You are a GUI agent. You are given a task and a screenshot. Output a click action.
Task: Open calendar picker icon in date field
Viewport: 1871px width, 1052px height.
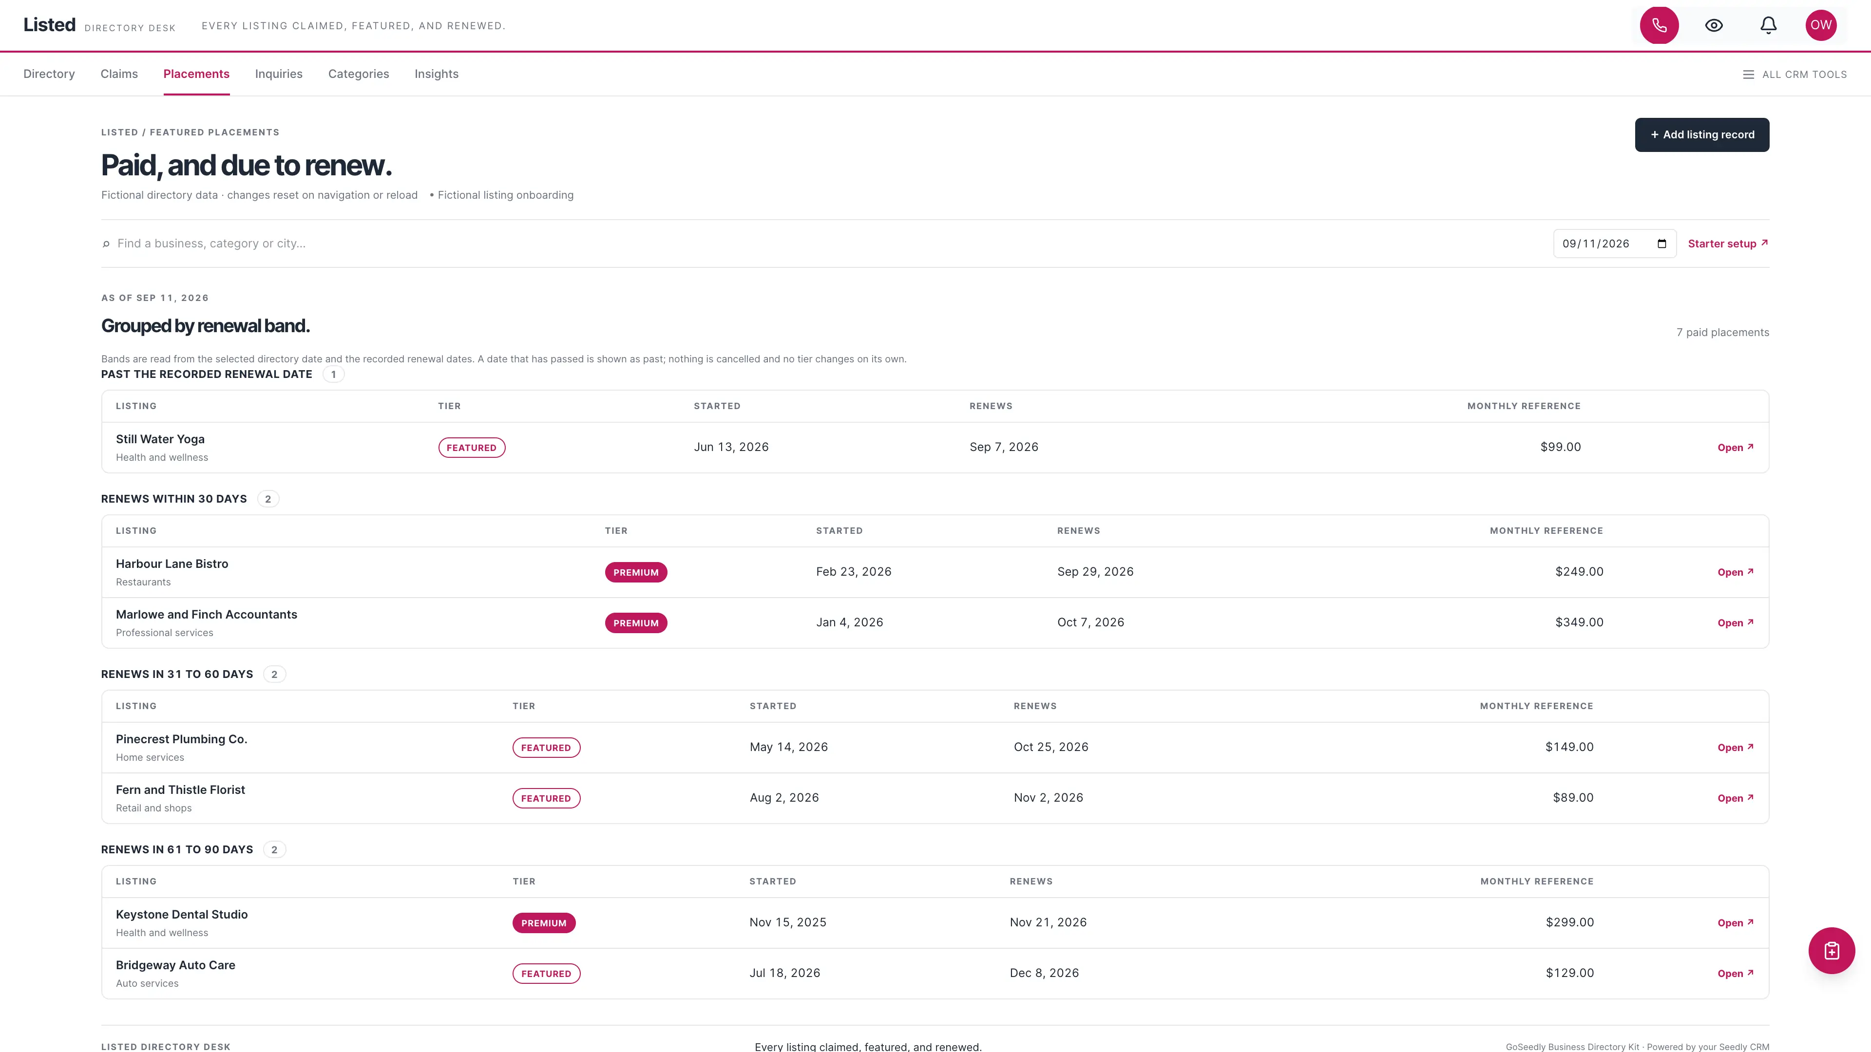pos(1662,244)
